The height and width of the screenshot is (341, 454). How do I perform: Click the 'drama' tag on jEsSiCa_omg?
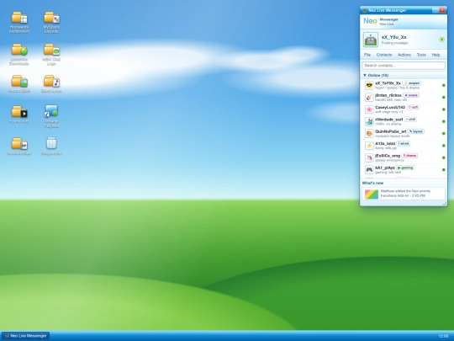tap(409, 156)
